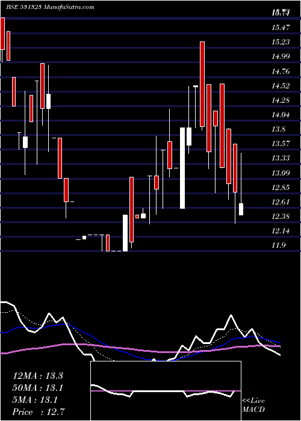This screenshot has height=421, width=301.
Task: Select the 13.8 price axis label
Action: point(279,129)
